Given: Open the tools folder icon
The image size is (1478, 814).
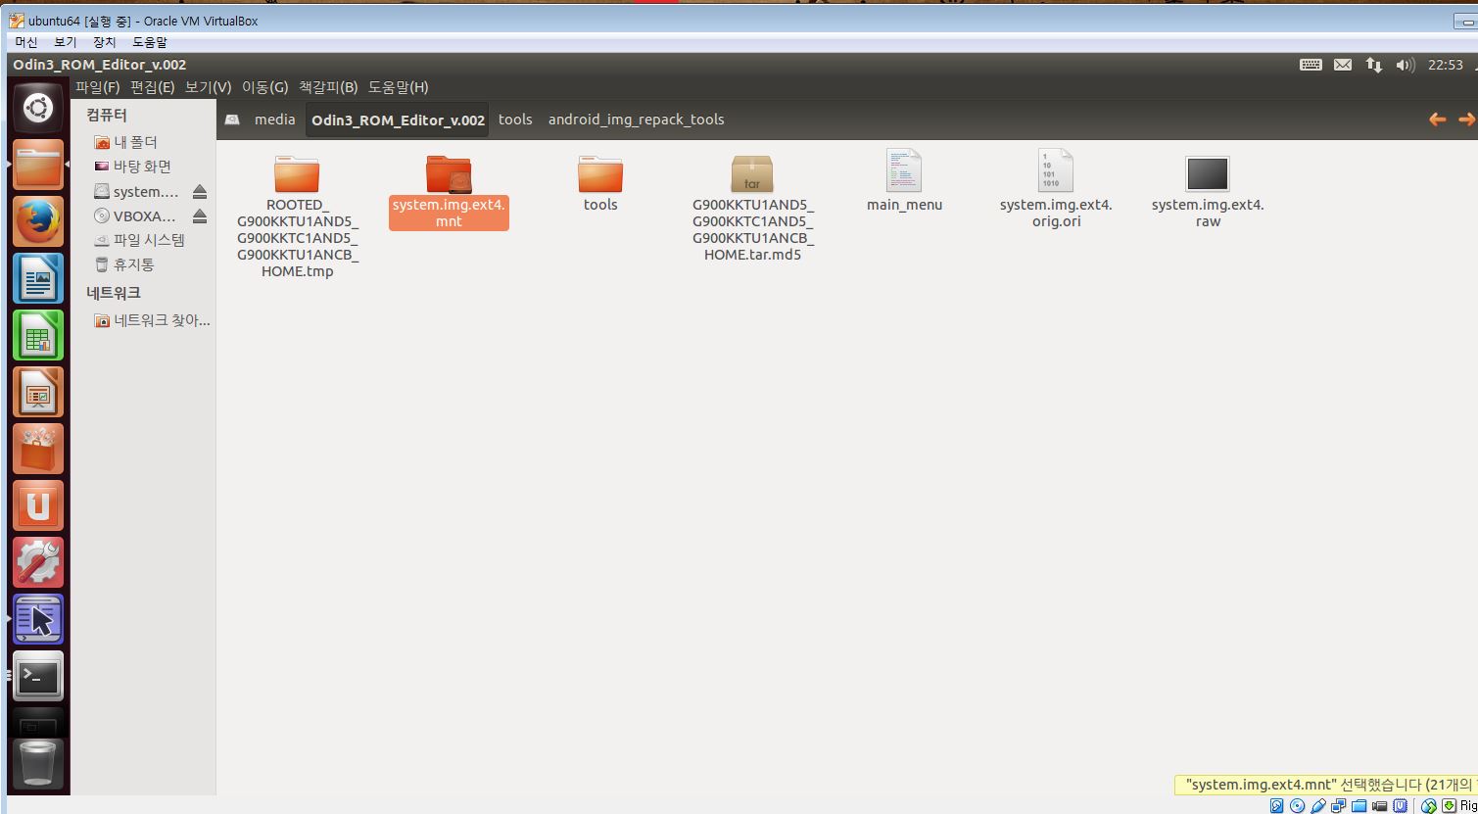Looking at the screenshot, I should point(599,175).
